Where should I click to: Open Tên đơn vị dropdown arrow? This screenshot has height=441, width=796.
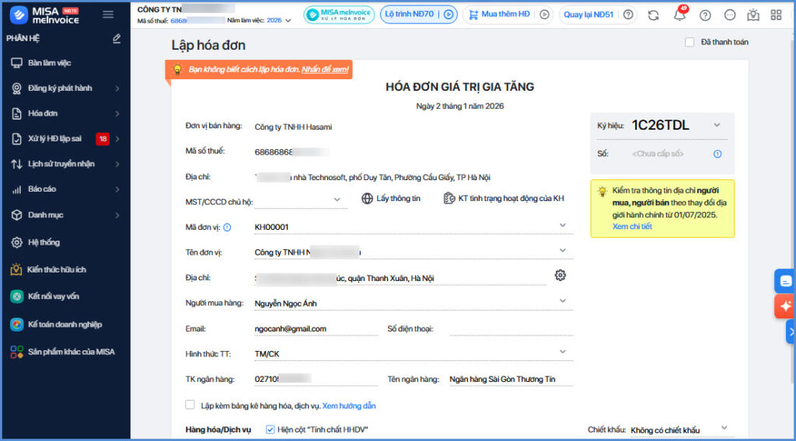click(x=563, y=251)
